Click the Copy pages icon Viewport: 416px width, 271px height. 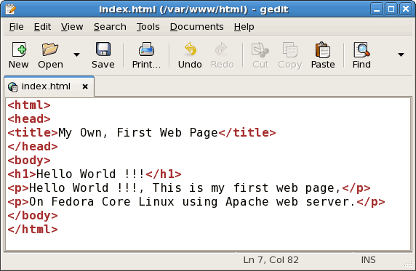[x=289, y=50]
